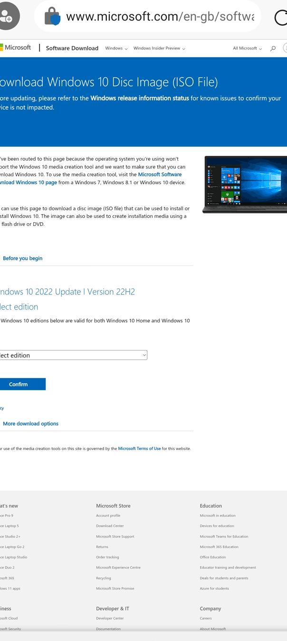Tap the browser profile avatar icon
The height and width of the screenshot is (641, 287).
click(x=8, y=16)
